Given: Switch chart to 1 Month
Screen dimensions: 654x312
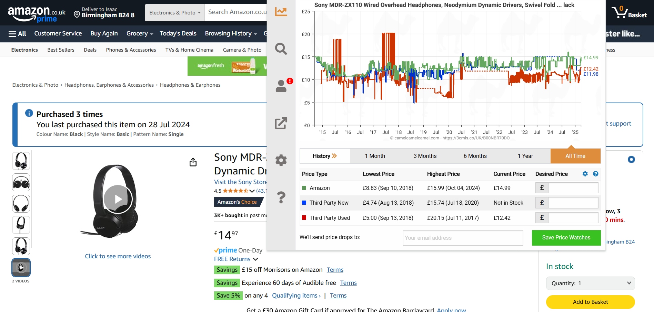Looking at the screenshot, I should (375, 156).
